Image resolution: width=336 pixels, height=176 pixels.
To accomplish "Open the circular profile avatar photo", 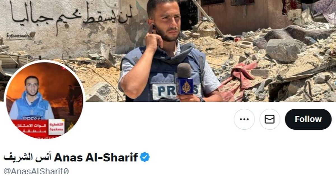I will pos(44,100).
